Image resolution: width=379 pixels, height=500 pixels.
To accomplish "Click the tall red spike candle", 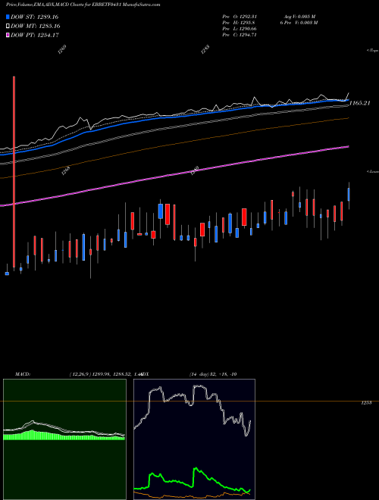I will [14, 171].
